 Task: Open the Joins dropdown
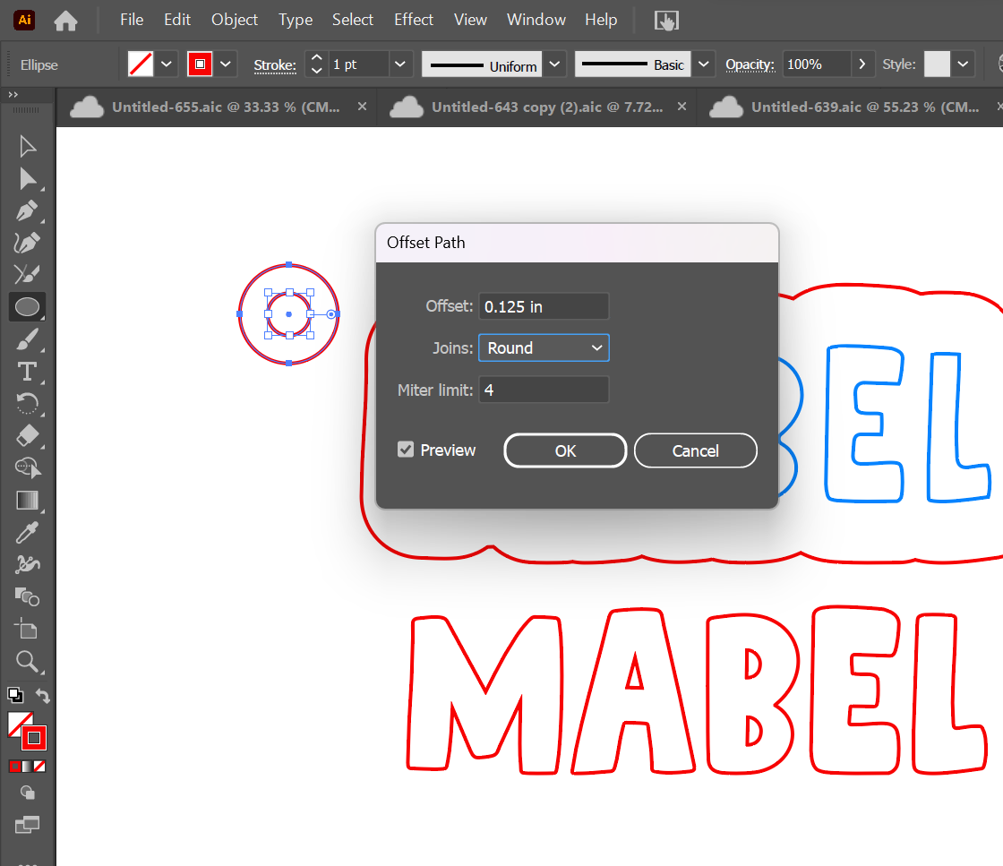[x=544, y=348]
